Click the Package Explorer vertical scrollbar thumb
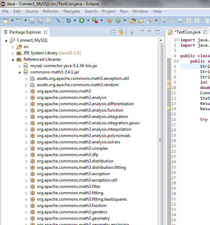This screenshot has height=225, width=210. click(x=160, y=140)
